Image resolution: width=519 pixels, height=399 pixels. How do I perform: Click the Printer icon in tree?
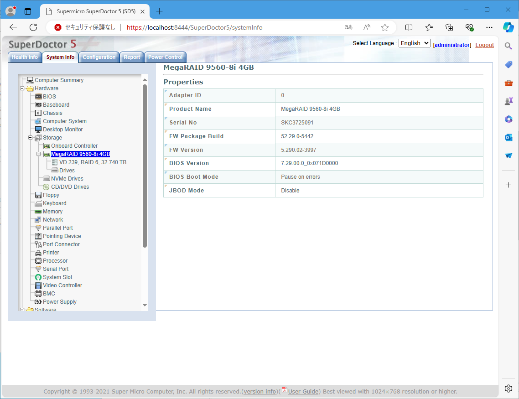tap(38, 253)
